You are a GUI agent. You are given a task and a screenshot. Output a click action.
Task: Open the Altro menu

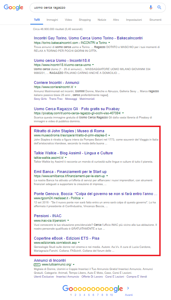(x=116, y=20)
